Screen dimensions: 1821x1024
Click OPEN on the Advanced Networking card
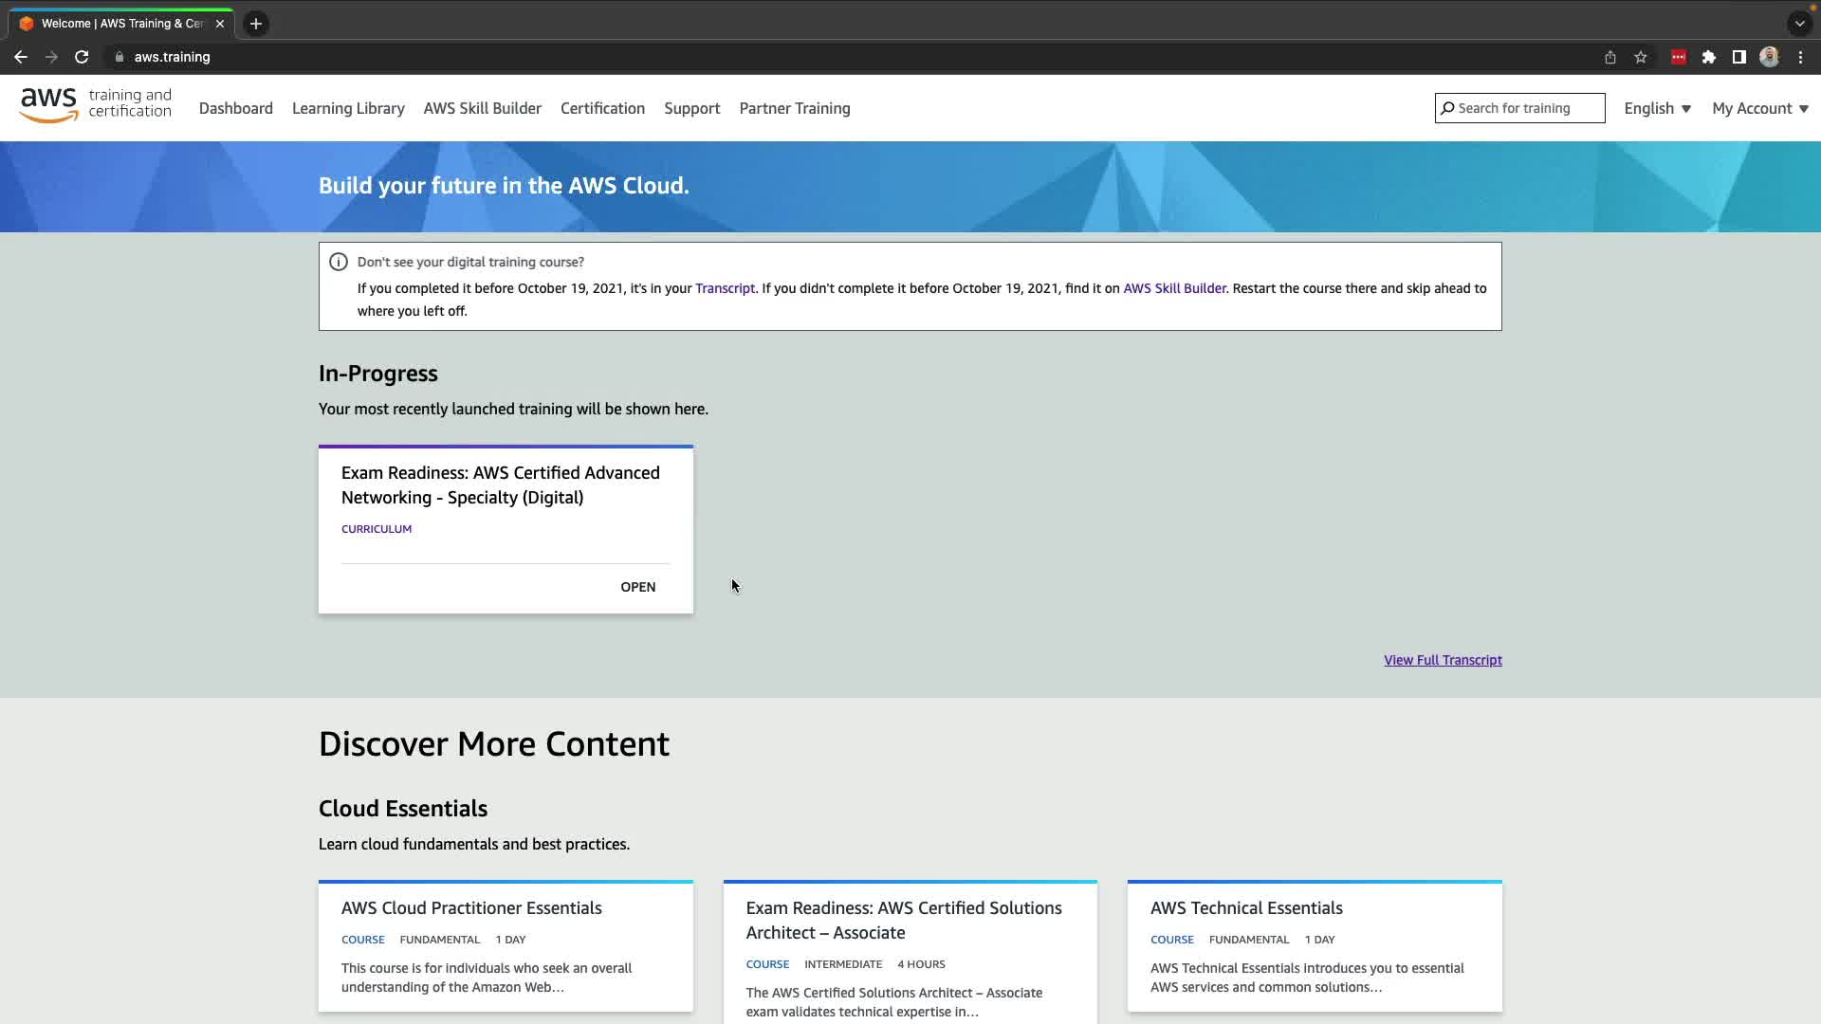(x=637, y=587)
